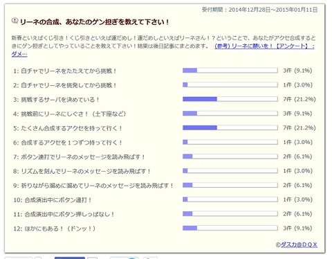Image resolution: width=332 pixels, height=259 pixels.
Task: Click the 3件 (9.1%) count in row 4
Action: point(297,114)
